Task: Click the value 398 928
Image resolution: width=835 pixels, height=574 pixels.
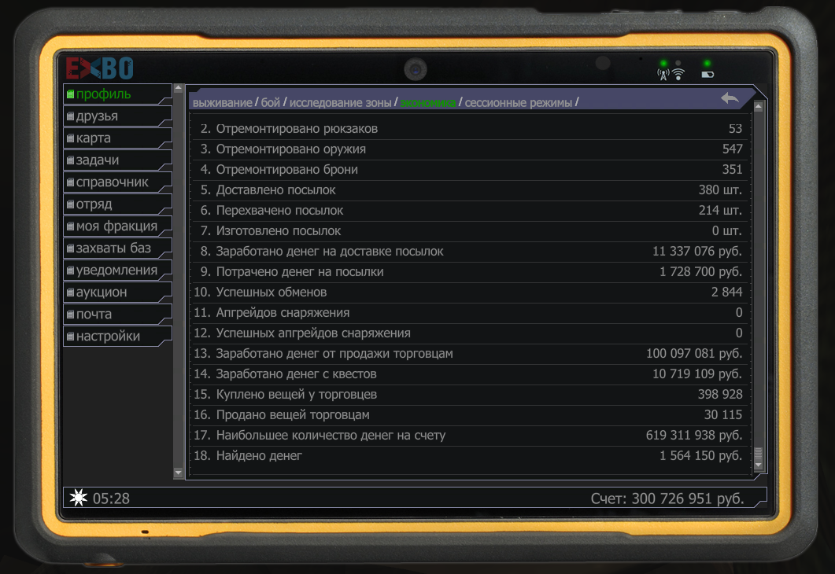Action: click(720, 394)
